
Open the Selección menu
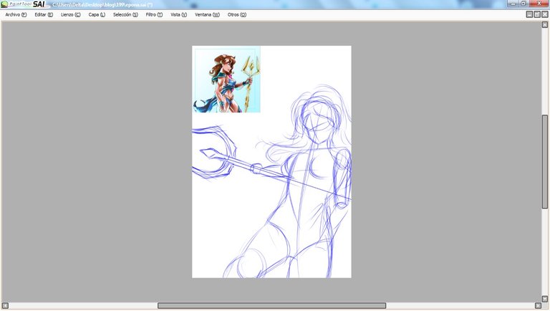point(125,15)
